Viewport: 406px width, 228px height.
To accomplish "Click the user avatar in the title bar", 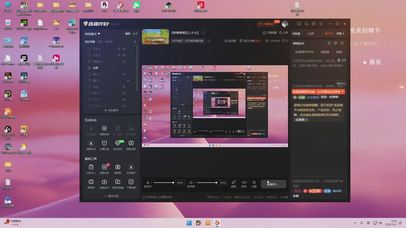I will tap(285, 24).
